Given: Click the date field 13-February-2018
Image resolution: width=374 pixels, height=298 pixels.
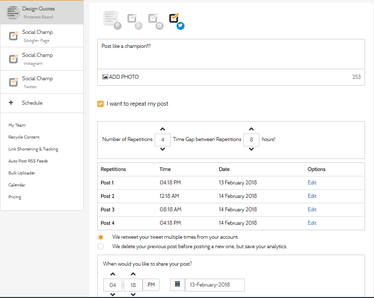Looking at the screenshot, I should (x=214, y=285).
